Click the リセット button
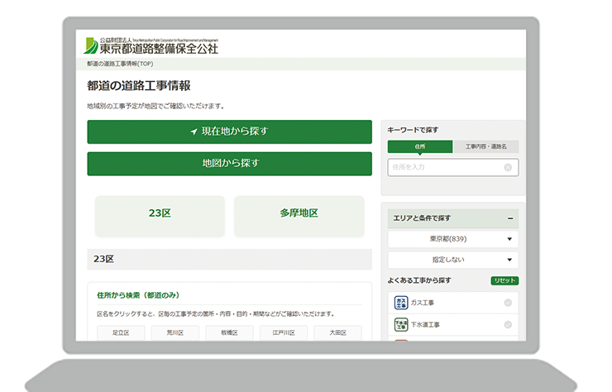 click(x=504, y=280)
